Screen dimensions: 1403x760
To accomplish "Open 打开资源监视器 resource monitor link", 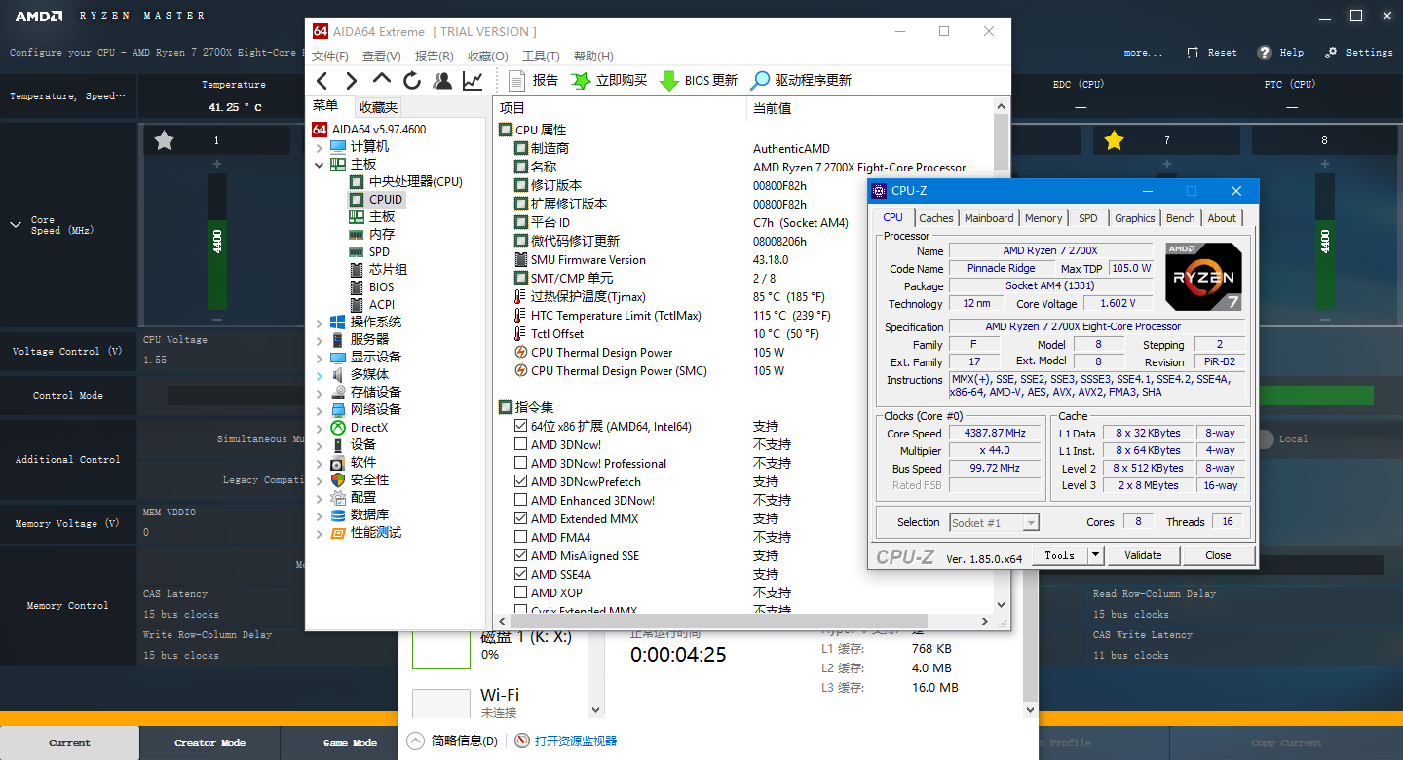I will [x=575, y=741].
